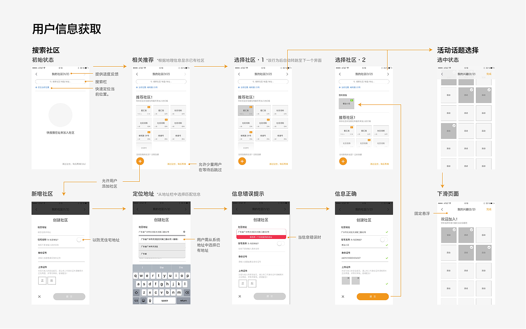
Task: Tap 定位当前位置 locate link in 初始状态 screen
Action: 43,87
